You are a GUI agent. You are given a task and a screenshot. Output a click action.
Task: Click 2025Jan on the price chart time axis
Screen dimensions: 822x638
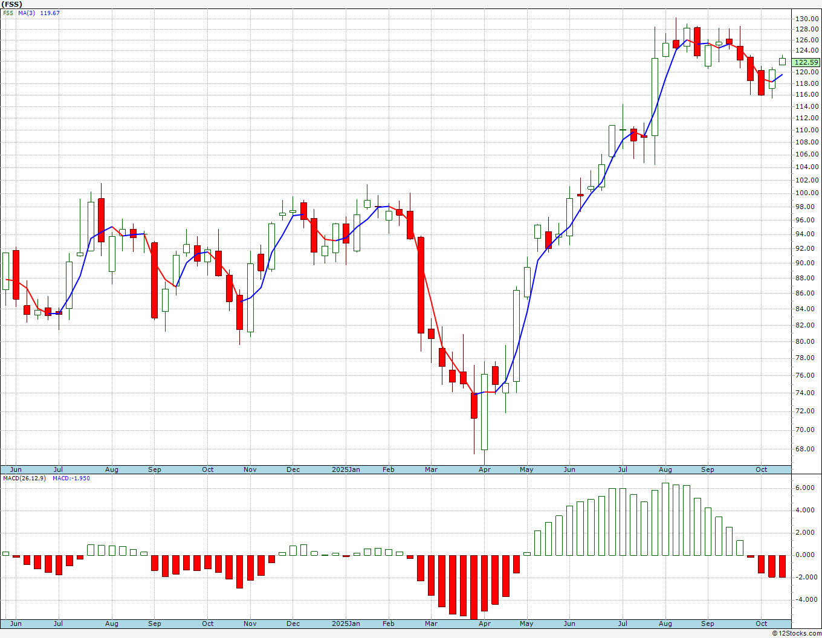346,469
